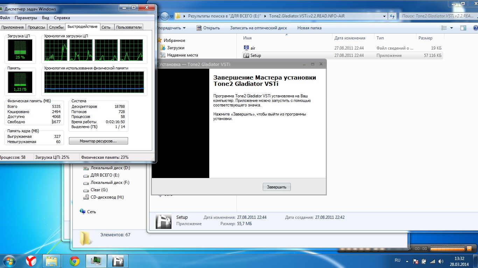Open the Вид menu in Task Manager

(x=45, y=18)
